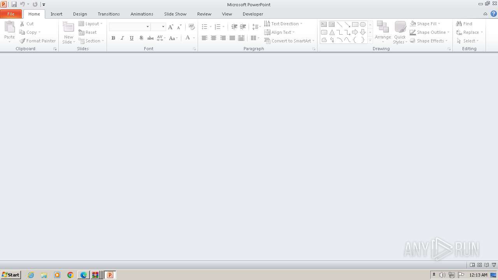Open the Line Spacing menu
This screenshot has width=498, height=280.
(256, 27)
